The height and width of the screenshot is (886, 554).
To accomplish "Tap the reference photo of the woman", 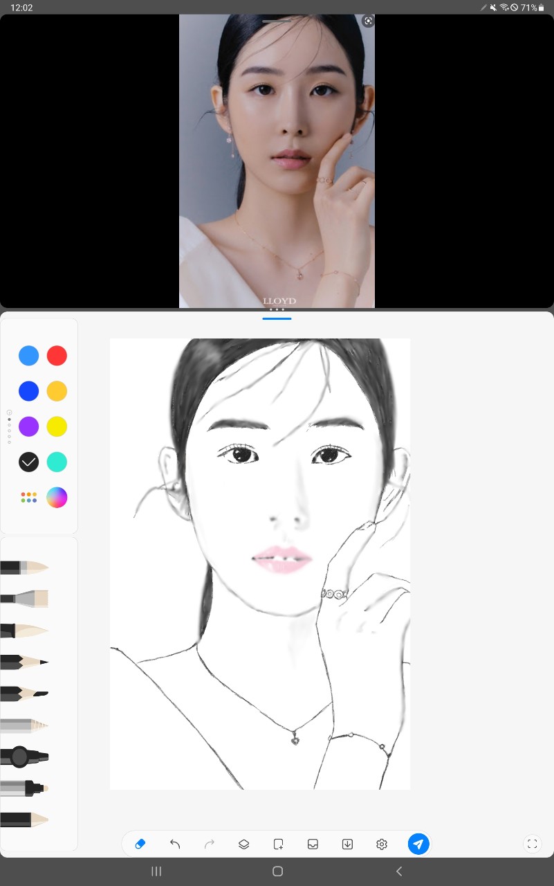I will 277,161.
